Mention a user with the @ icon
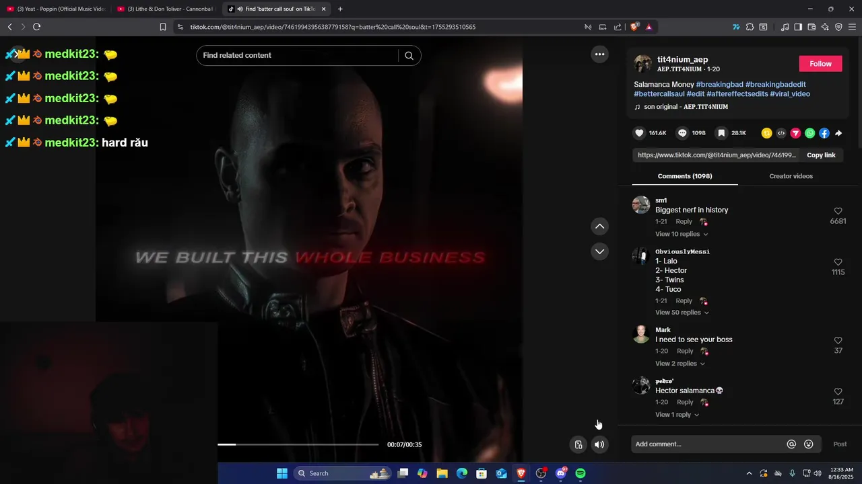Image resolution: width=862 pixels, height=484 pixels. coord(791,444)
